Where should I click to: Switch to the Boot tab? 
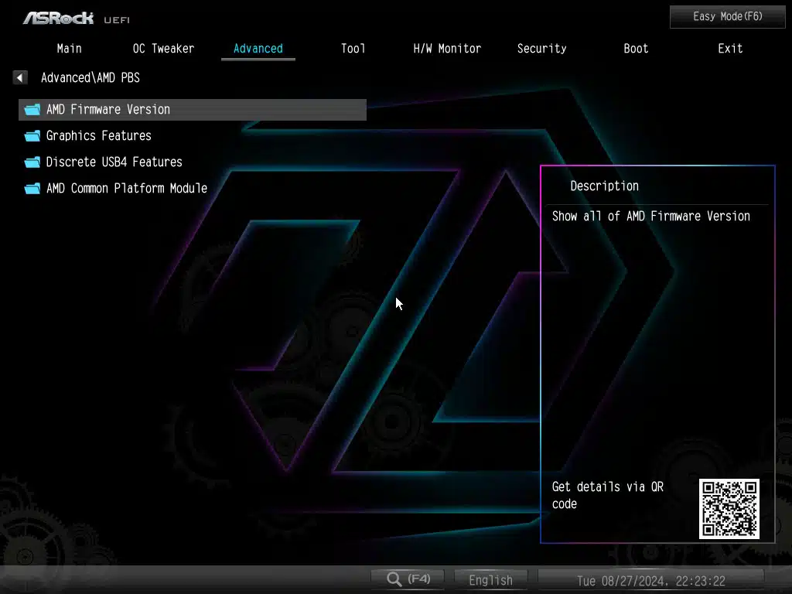coord(636,48)
